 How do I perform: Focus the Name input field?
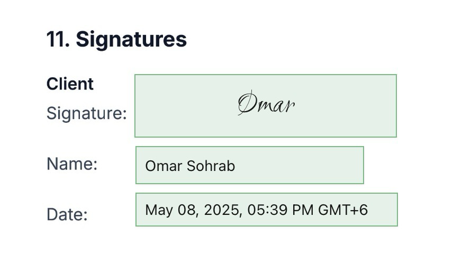tap(250, 165)
